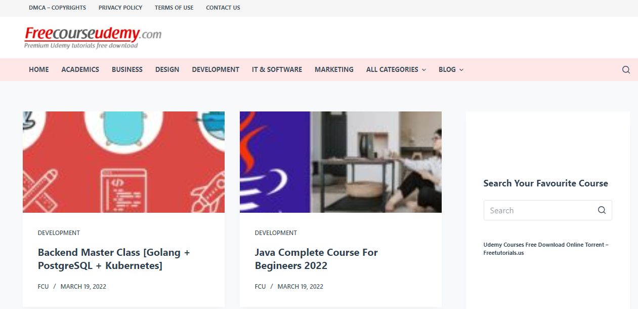Open the Design category
The height and width of the screenshot is (309, 638).
[167, 69]
